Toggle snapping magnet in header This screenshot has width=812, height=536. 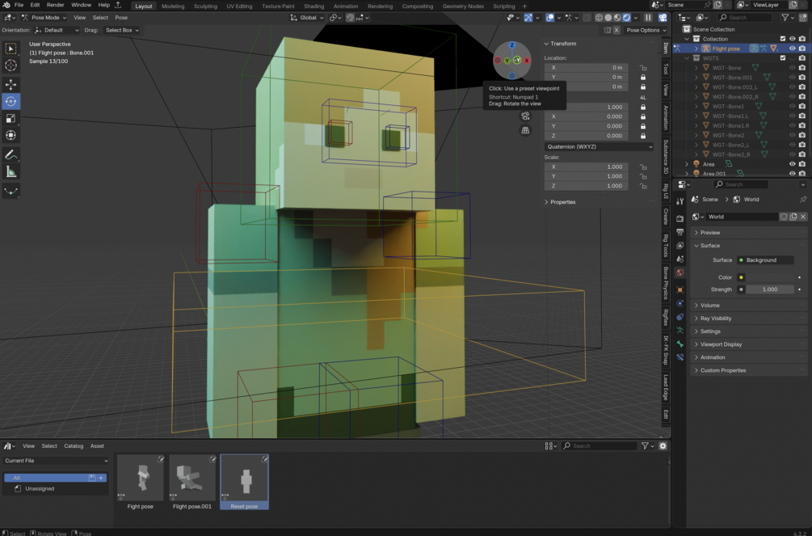pyautogui.click(x=350, y=18)
